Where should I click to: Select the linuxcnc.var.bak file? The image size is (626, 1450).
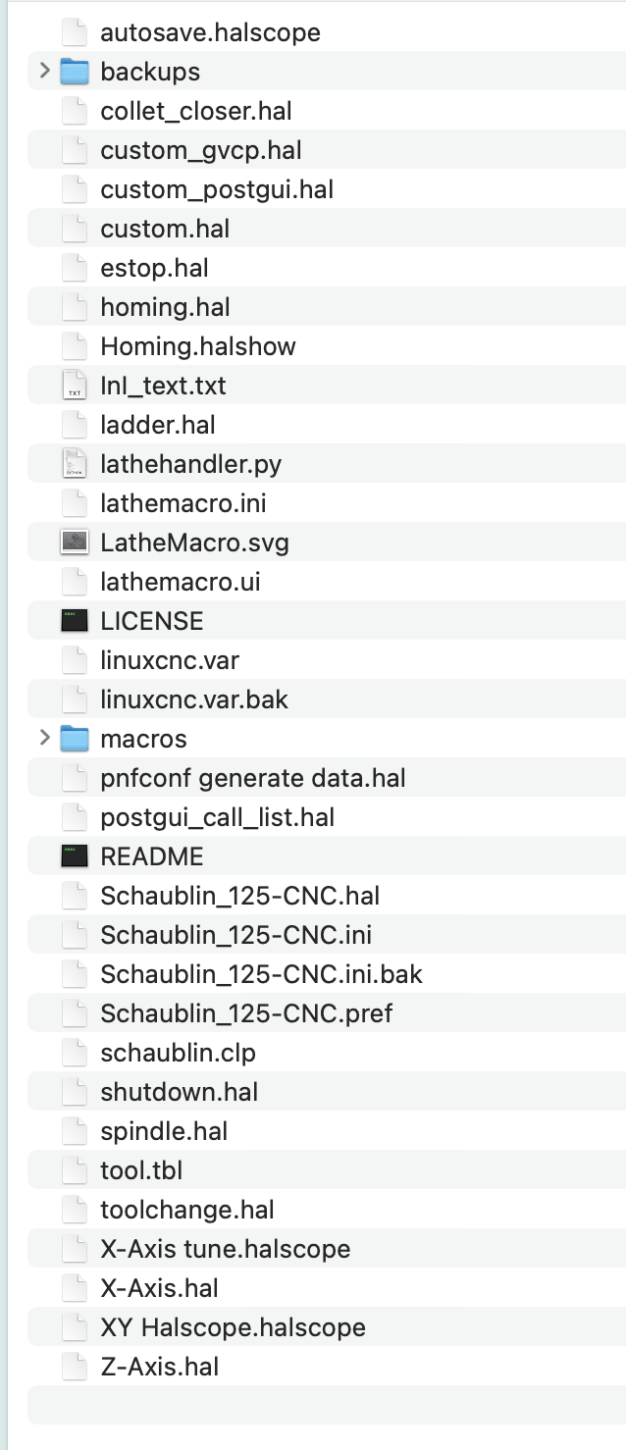coord(327,699)
